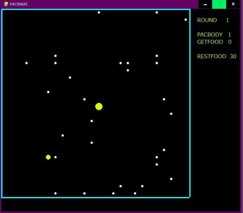Minimize the PACSNAKE window
This screenshot has height=213, width=243.
pyautogui.click(x=205, y=4)
